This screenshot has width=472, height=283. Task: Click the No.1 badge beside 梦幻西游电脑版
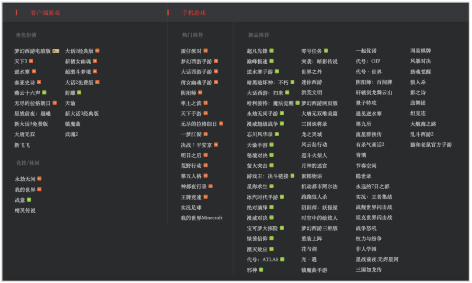point(56,51)
